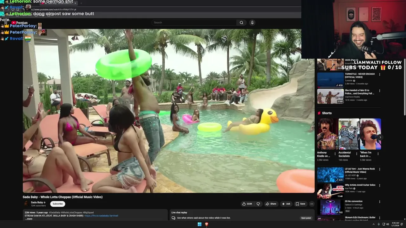Click Turnstile channel name under video
This screenshot has width=406, height=228.
[x=349, y=80]
